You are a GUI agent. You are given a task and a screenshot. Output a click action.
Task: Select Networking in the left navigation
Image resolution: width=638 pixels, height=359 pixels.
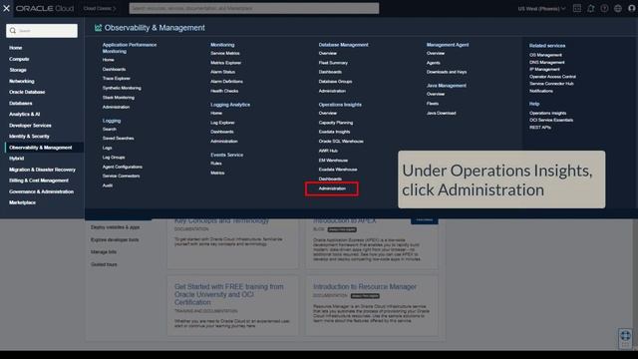click(22, 81)
